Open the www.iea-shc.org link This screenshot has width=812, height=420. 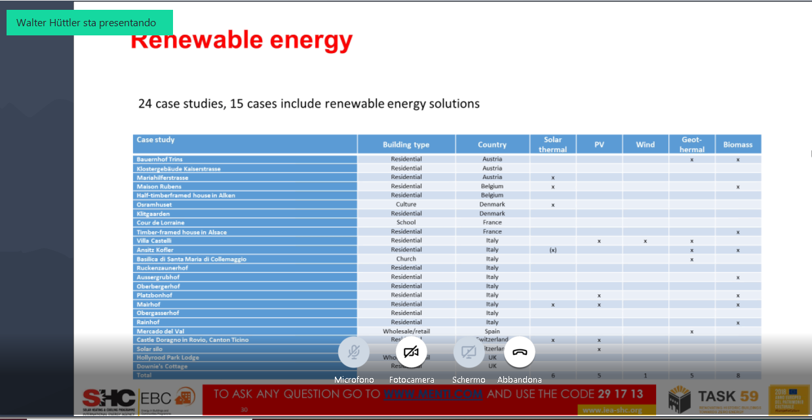(x=612, y=410)
